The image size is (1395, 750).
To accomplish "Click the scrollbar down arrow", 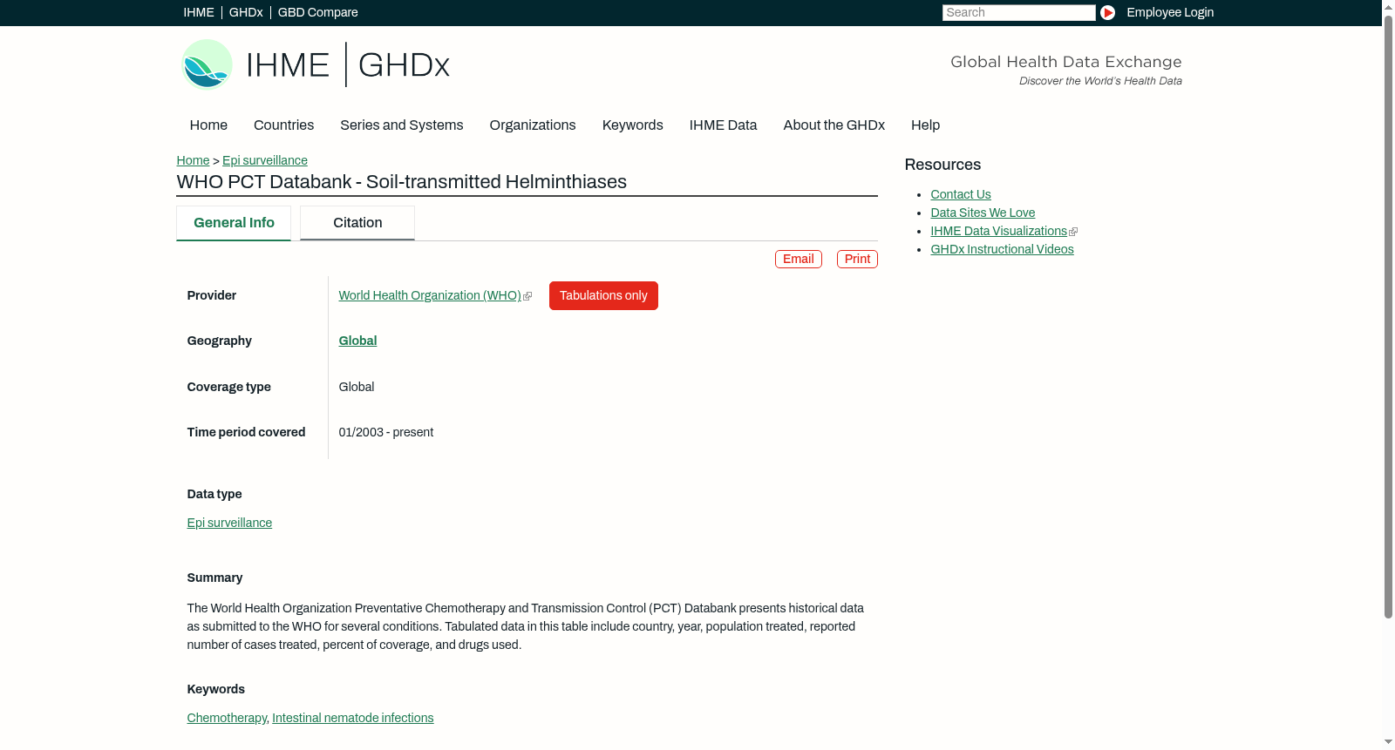I will (x=1388, y=742).
